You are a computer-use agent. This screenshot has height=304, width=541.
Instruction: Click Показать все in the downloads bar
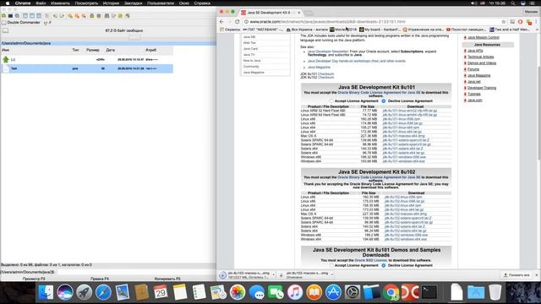(x=516, y=275)
